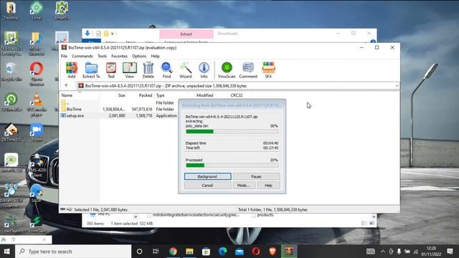Open VLC media player desktop shortcut
The height and width of the screenshot is (258, 459).
(x=37, y=104)
